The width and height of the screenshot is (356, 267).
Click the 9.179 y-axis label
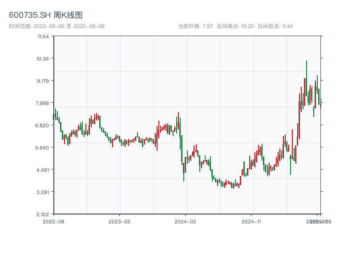43,81
